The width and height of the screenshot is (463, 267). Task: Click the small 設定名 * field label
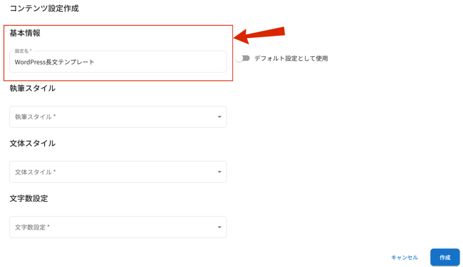coord(23,51)
